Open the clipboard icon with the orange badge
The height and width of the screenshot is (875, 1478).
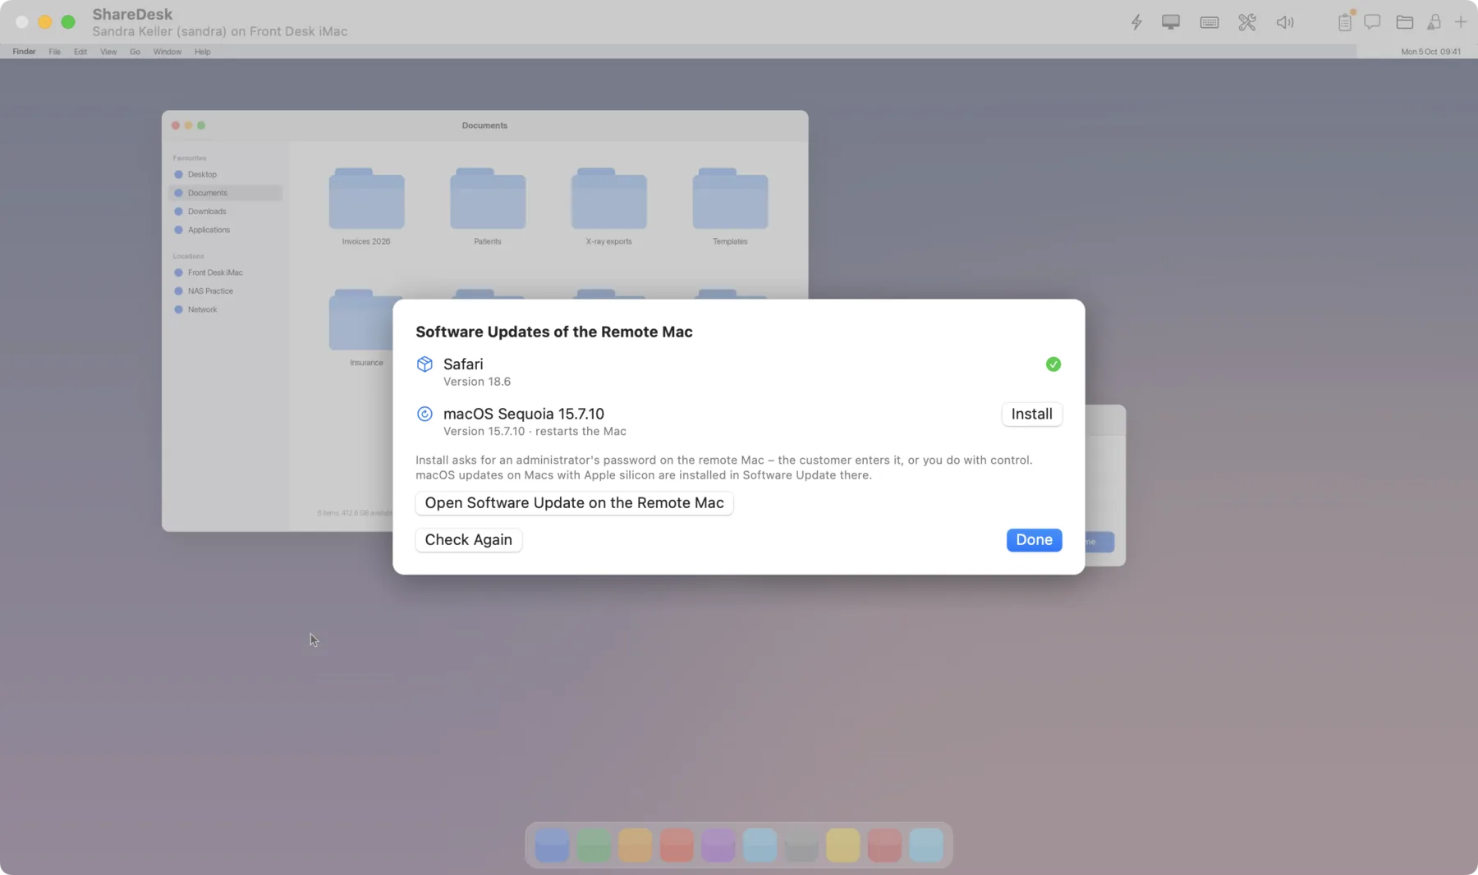pyautogui.click(x=1345, y=21)
